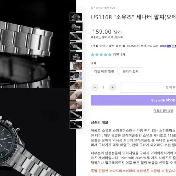176x176 pixels.
Task: Select the last clasp detail thumbnail
Action: tap(76, 125)
